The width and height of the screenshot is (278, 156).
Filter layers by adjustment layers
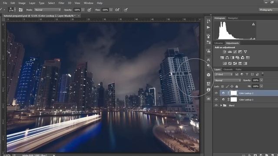point(242,74)
